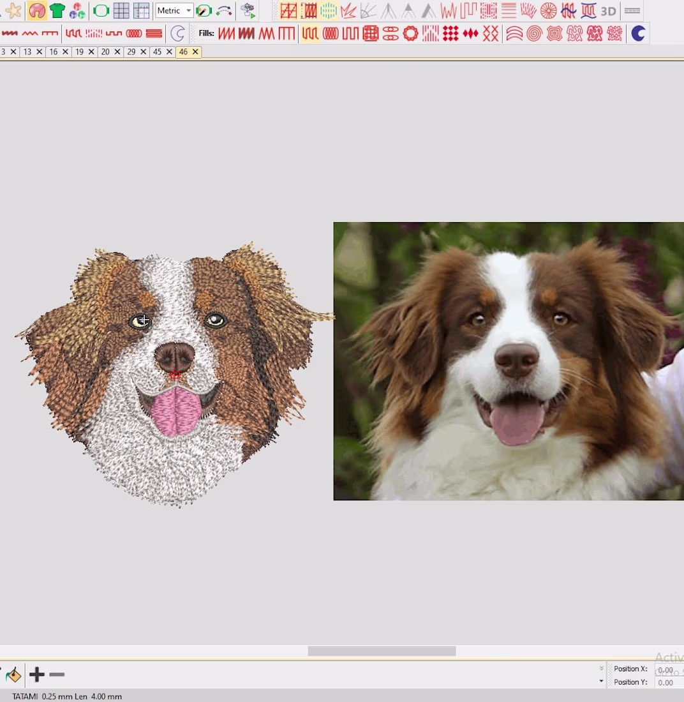Select the cross-stitch XX fill icon

(x=490, y=34)
